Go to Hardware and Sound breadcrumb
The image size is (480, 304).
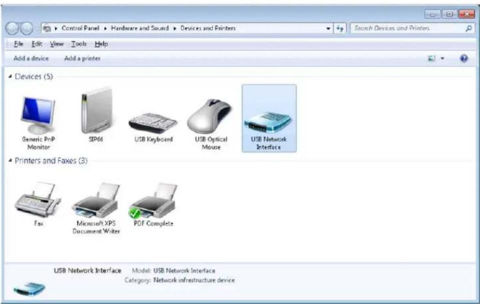click(x=139, y=28)
